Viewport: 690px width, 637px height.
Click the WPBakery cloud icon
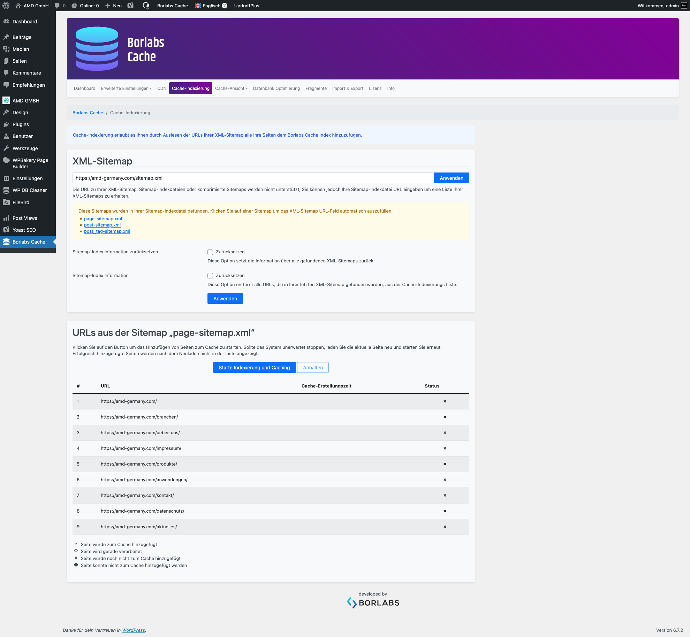6,160
